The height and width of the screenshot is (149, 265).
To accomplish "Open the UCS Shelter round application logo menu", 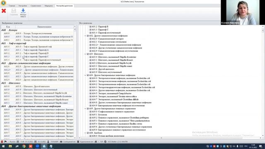I will [x=3, y=3].
